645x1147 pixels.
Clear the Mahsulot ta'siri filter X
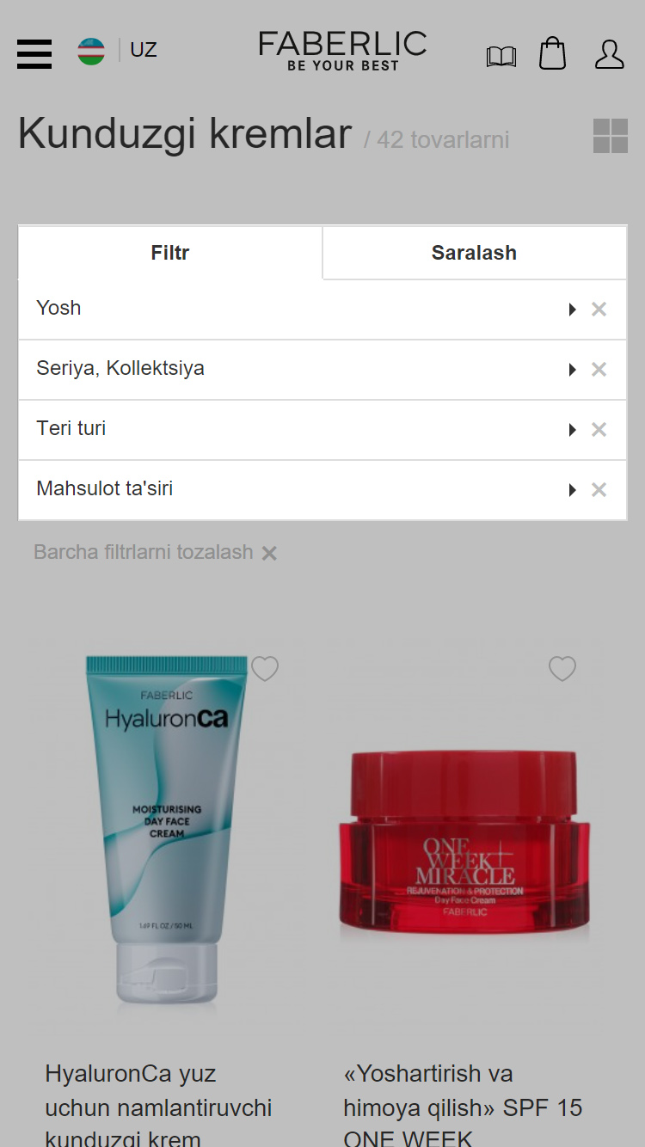click(599, 490)
